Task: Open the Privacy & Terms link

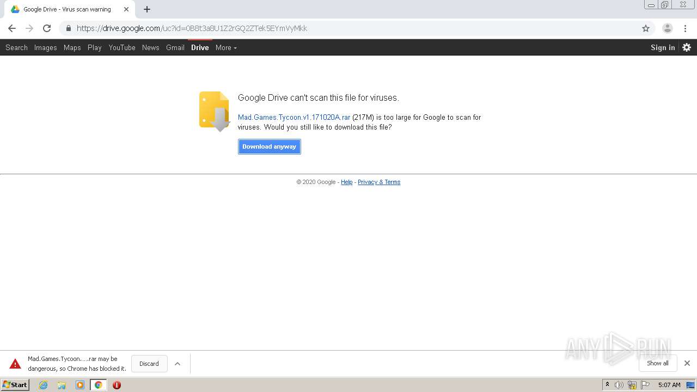Action: 379,182
